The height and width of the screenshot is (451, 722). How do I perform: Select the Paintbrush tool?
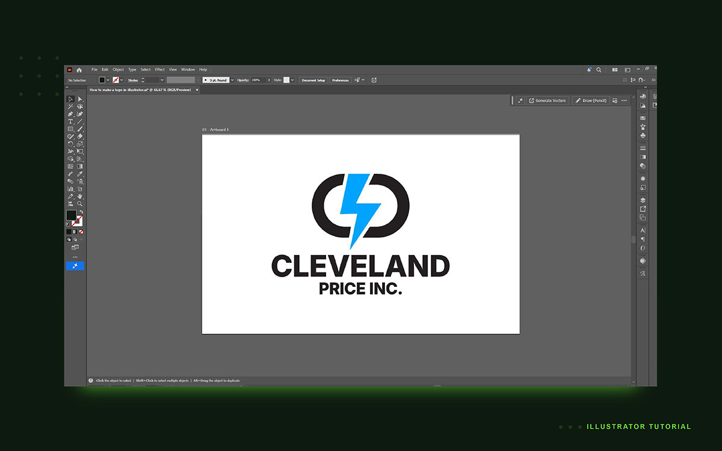[x=80, y=129]
